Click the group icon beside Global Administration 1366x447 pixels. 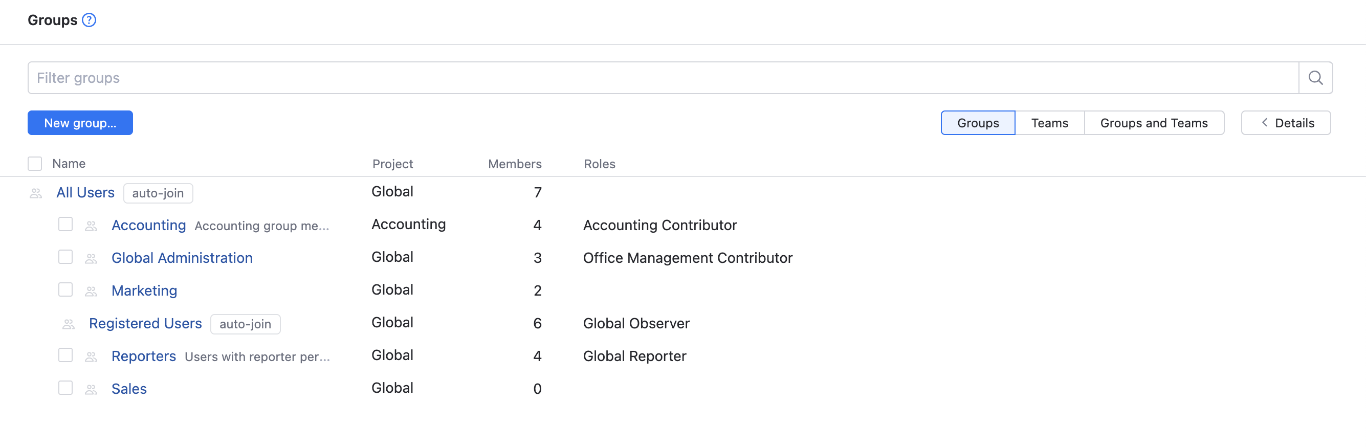click(x=91, y=258)
